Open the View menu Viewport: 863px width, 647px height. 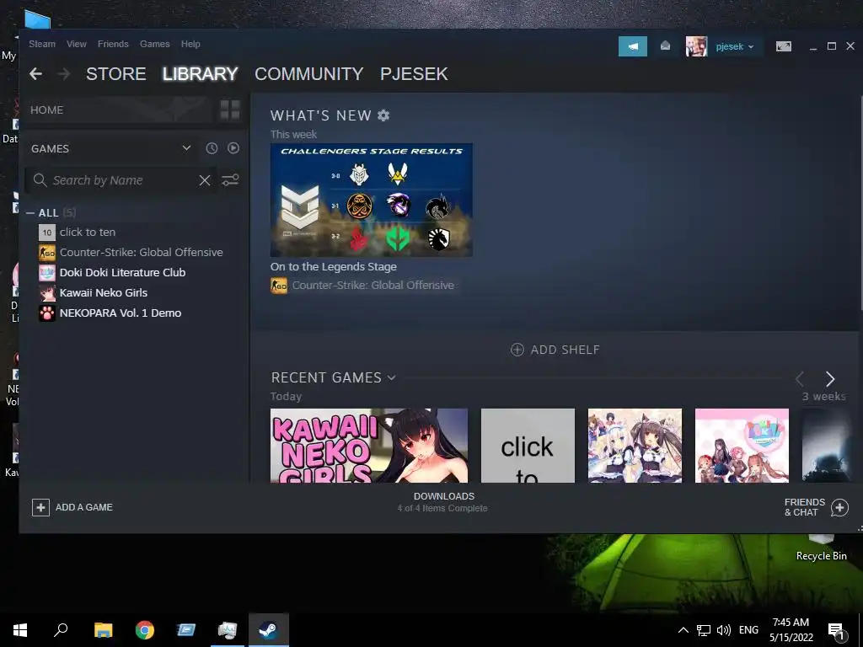77,44
